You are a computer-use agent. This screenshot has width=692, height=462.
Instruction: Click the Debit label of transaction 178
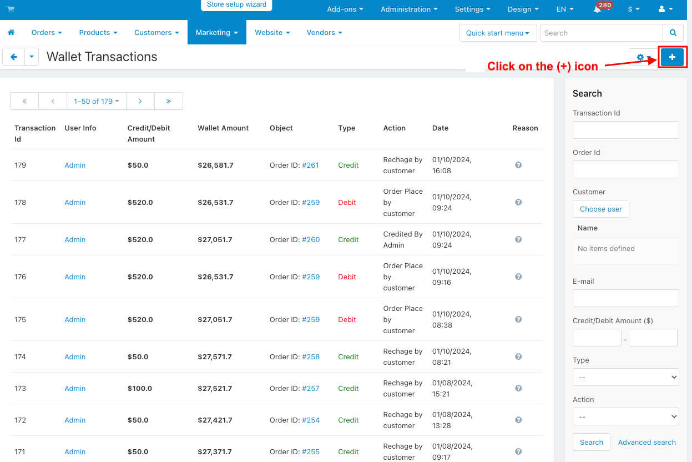347,202
